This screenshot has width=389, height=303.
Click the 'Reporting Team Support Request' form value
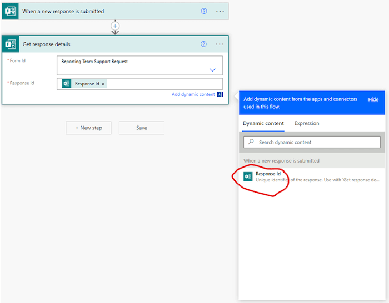pos(94,62)
